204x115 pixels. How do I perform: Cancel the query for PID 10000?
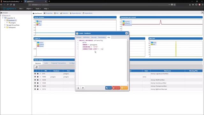[x=35, y=77]
